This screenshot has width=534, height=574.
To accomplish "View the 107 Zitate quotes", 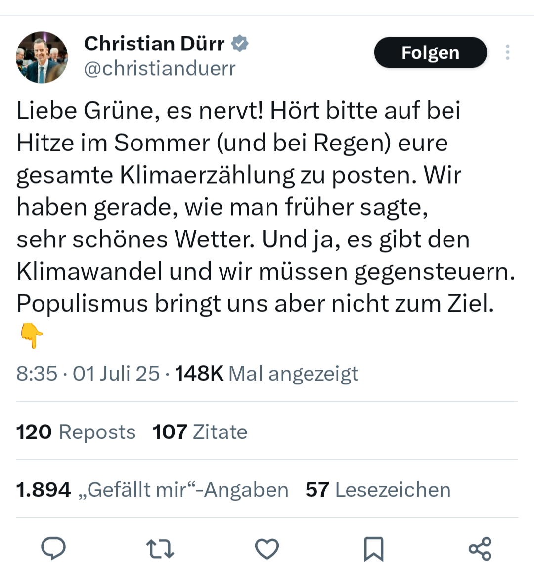I will (200, 432).
